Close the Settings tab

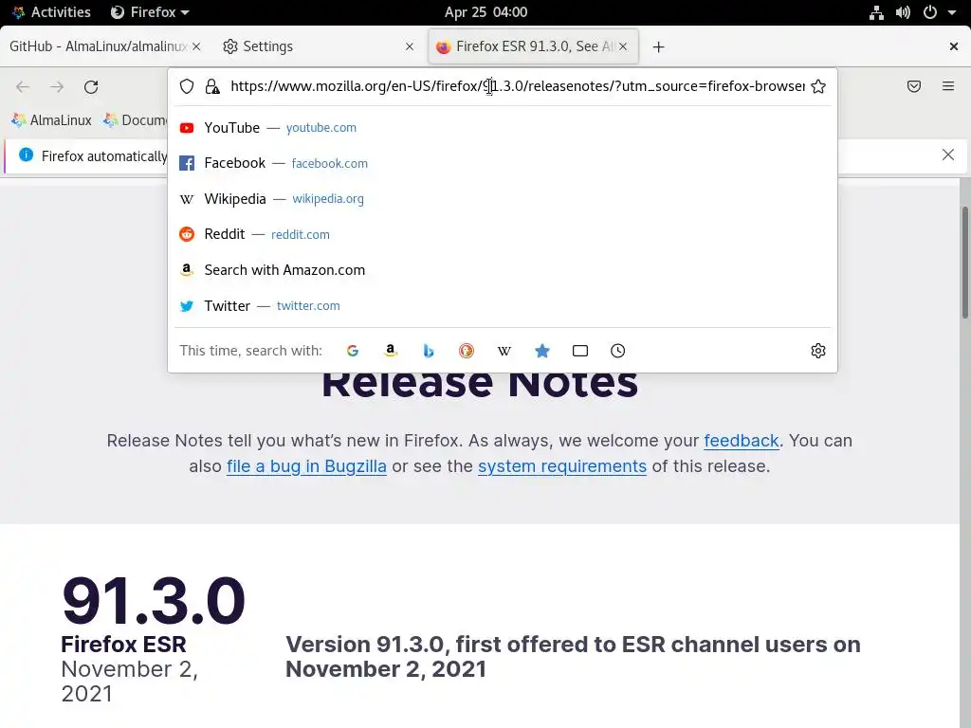pyautogui.click(x=410, y=46)
